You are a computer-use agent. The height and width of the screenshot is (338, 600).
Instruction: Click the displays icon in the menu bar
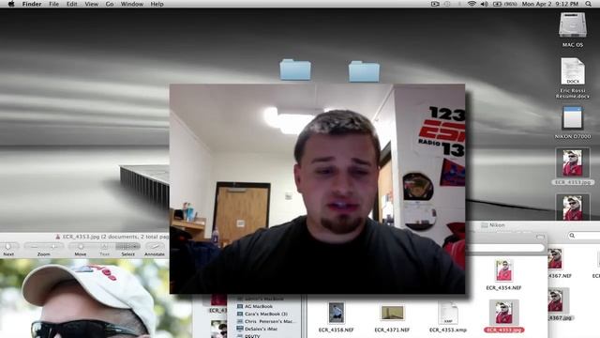click(435, 4)
